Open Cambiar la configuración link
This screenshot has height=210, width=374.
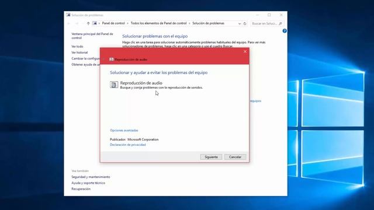tap(85, 58)
